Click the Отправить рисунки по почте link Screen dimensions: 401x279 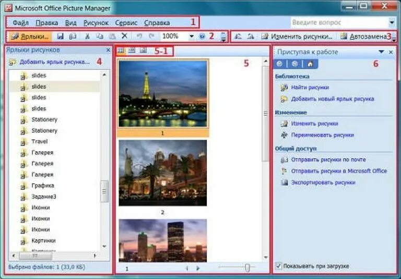pyautogui.click(x=328, y=160)
